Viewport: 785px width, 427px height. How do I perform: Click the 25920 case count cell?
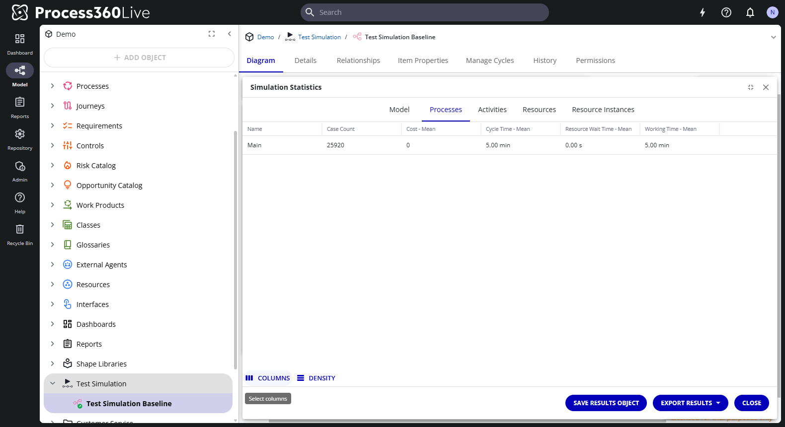point(362,145)
